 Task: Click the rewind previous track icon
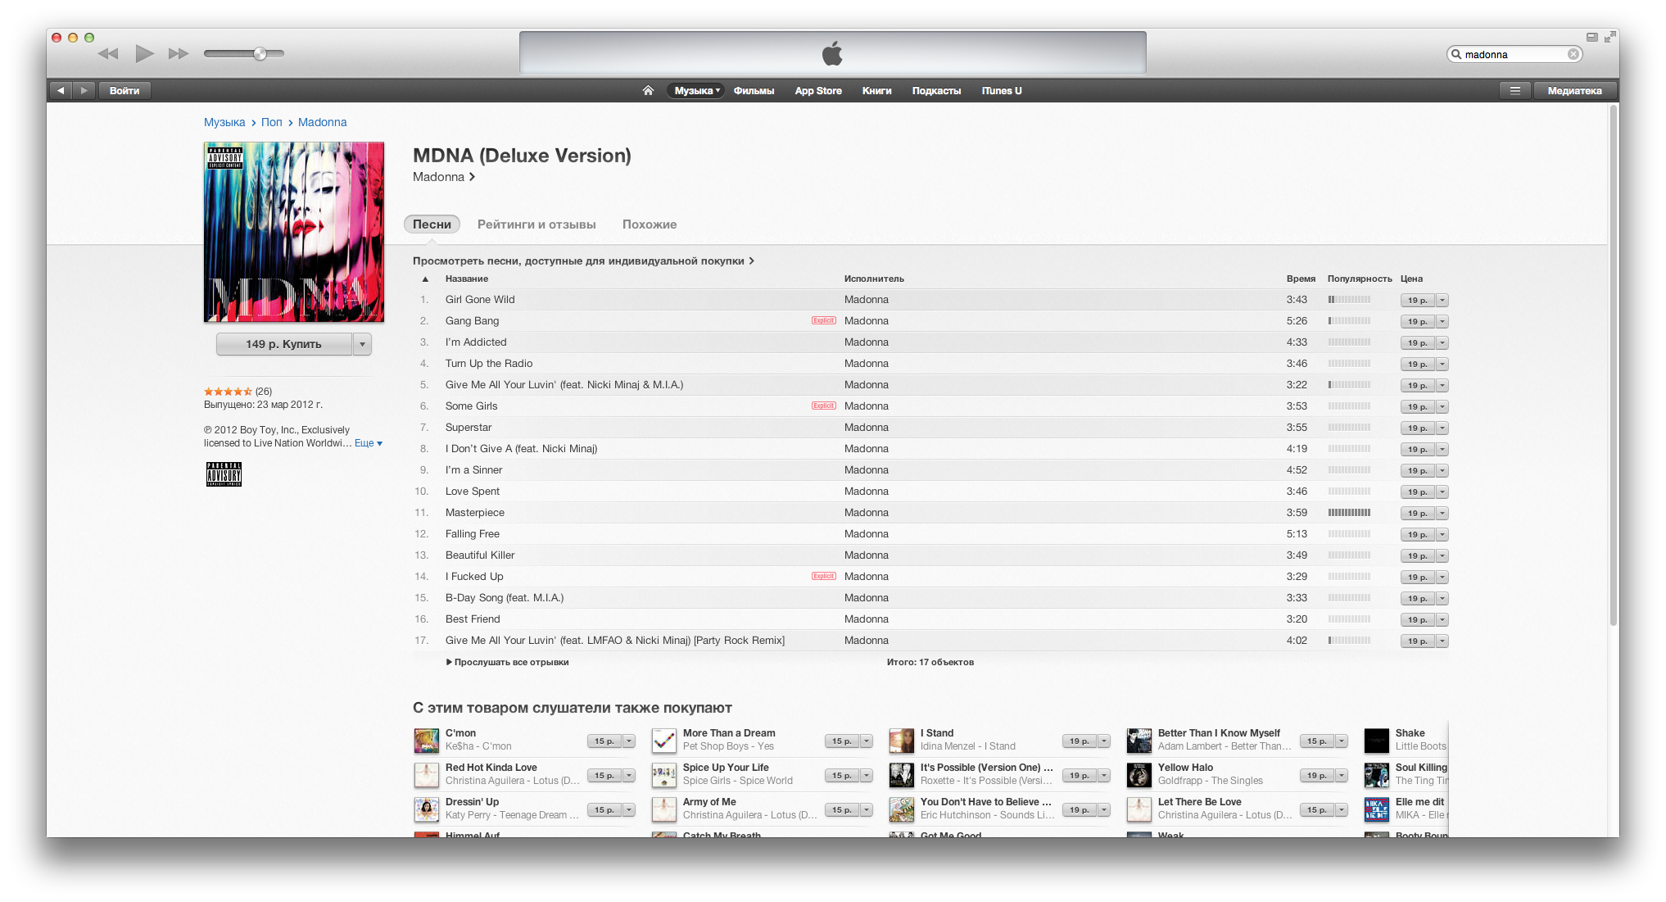pyautogui.click(x=108, y=54)
